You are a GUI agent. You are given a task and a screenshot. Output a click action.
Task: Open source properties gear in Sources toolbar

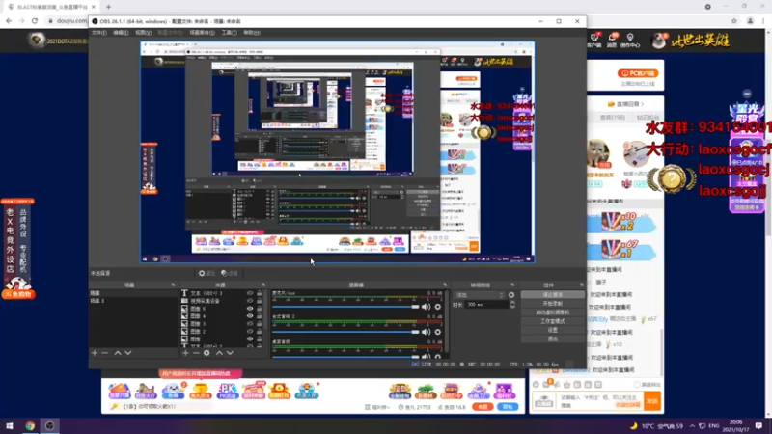point(207,353)
